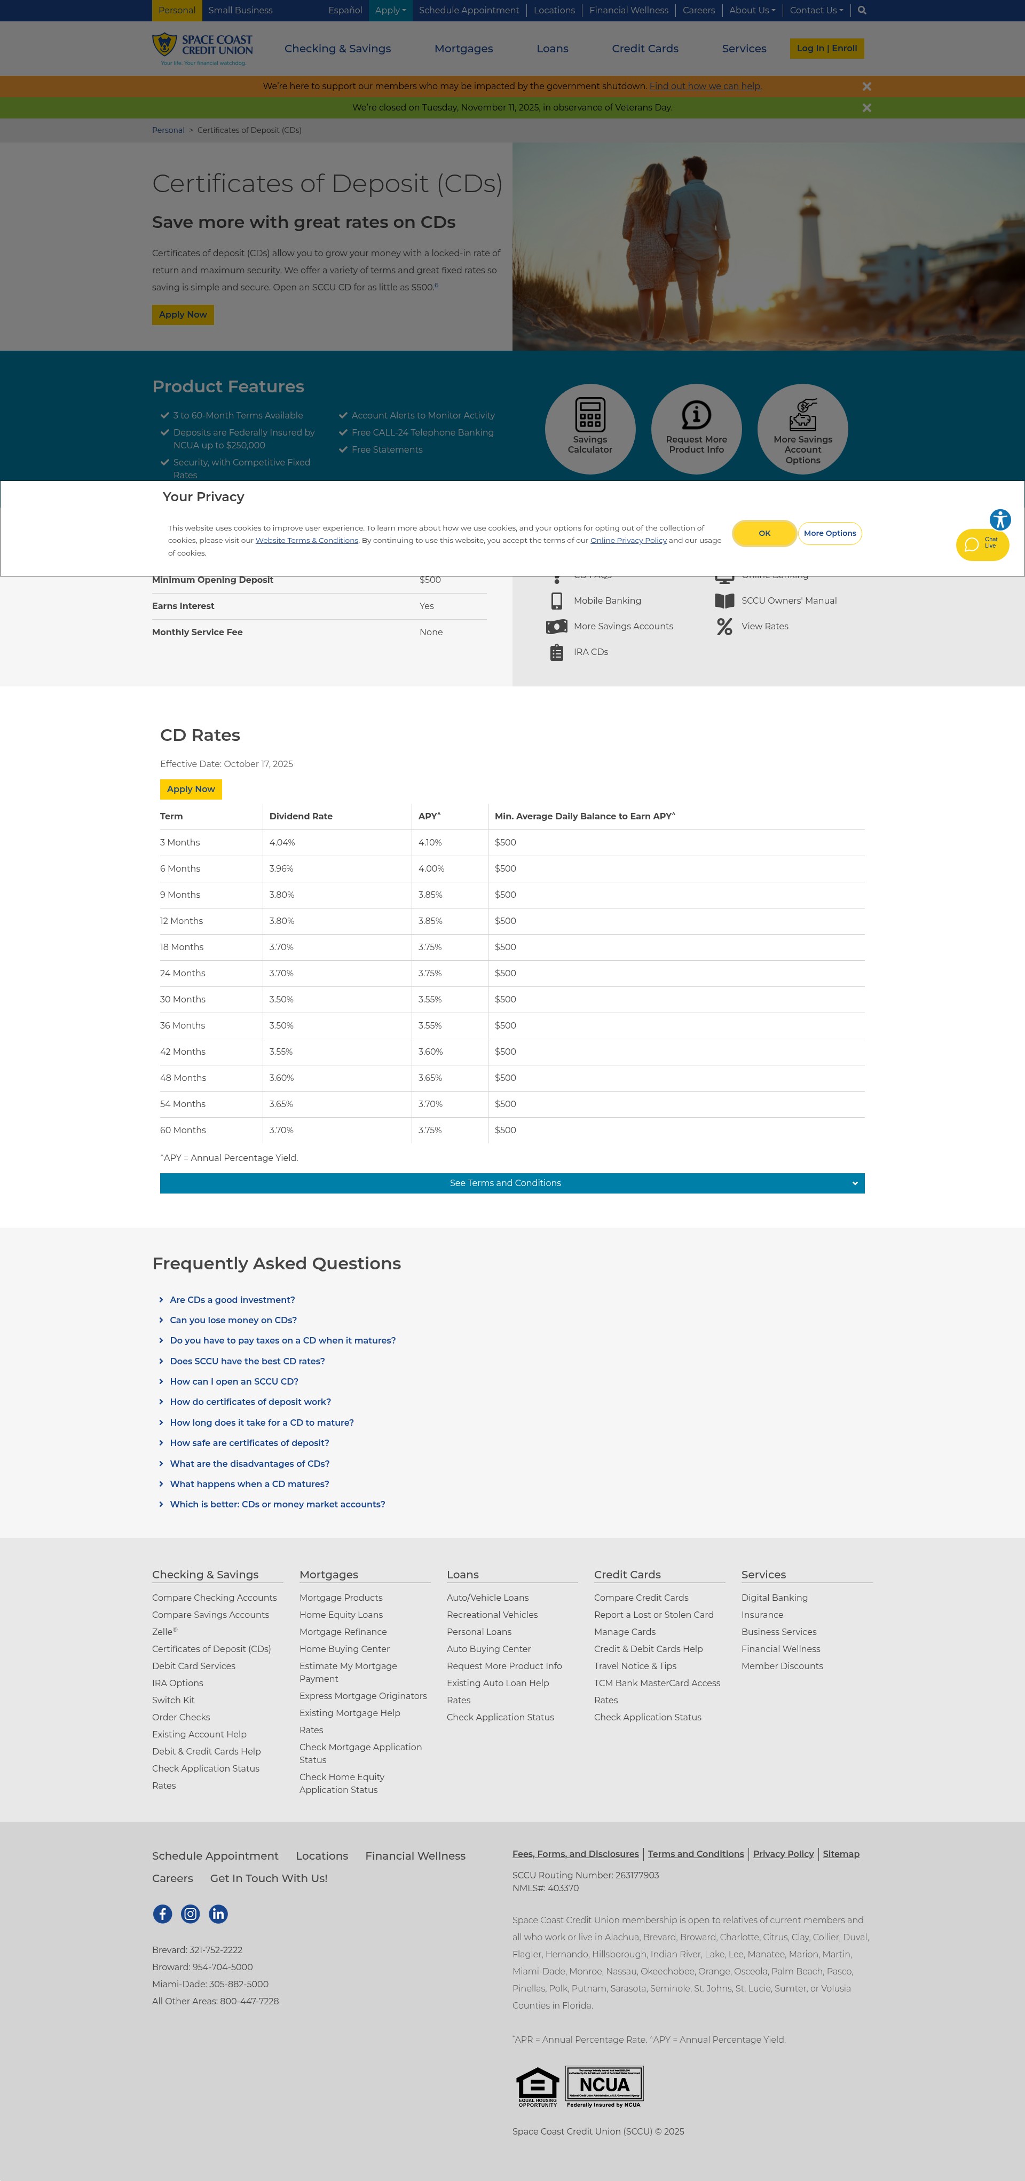Image resolution: width=1025 pixels, height=2181 pixels.
Task: Open Credit Cards main menu
Action: coord(645,48)
